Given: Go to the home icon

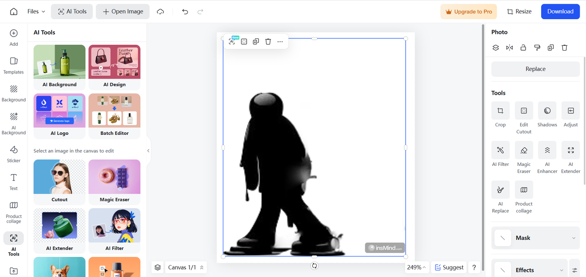Looking at the screenshot, I should tap(14, 11).
